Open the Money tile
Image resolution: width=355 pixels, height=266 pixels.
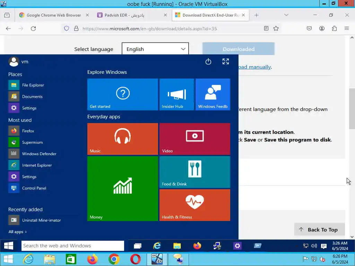coord(122,188)
